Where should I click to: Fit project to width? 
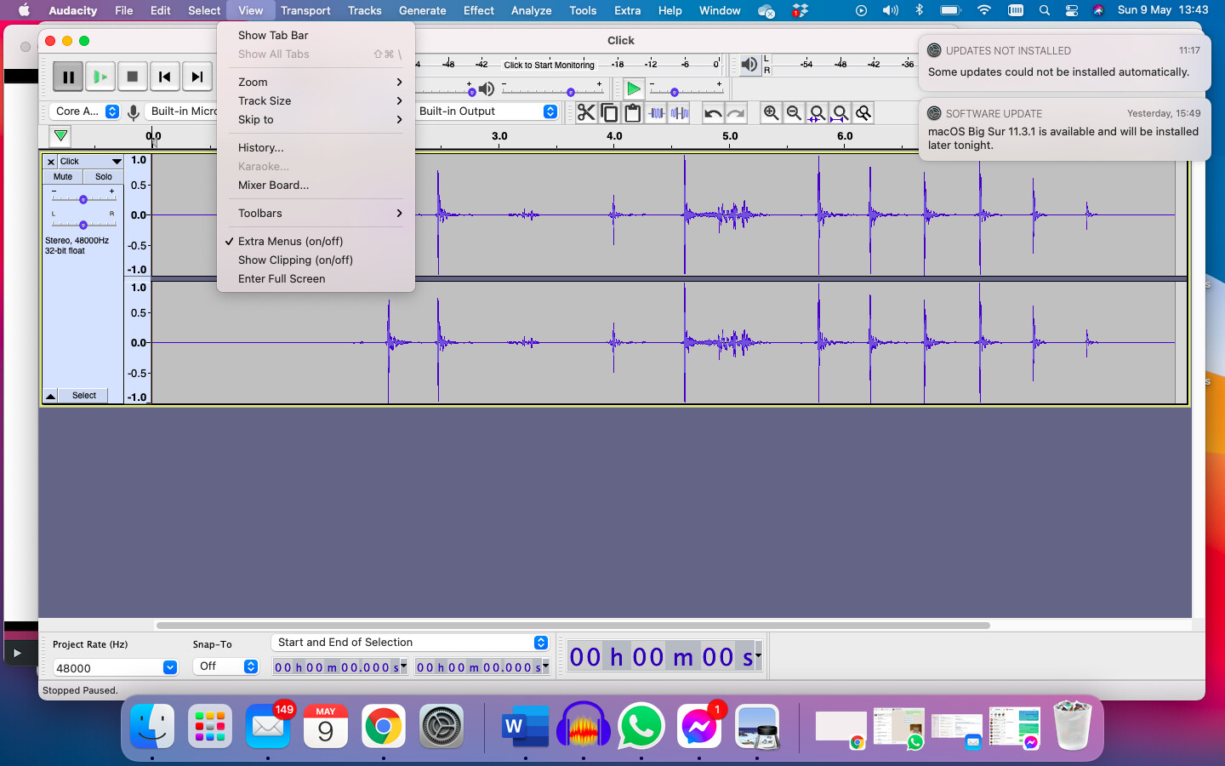840,112
